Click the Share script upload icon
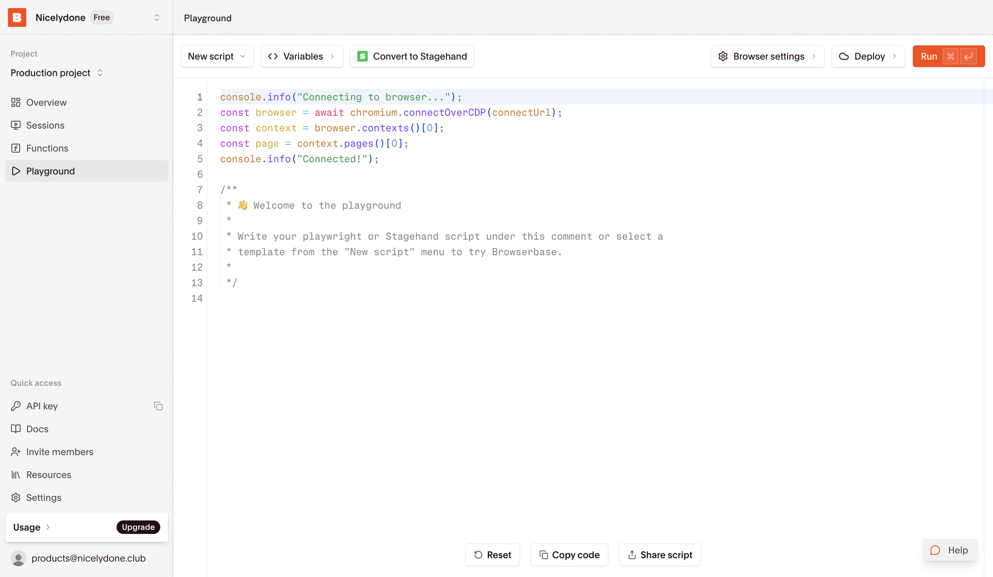993x577 pixels. click(x=632, y=555)
